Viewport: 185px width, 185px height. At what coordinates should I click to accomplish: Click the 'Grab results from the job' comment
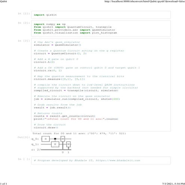[58, 105]
